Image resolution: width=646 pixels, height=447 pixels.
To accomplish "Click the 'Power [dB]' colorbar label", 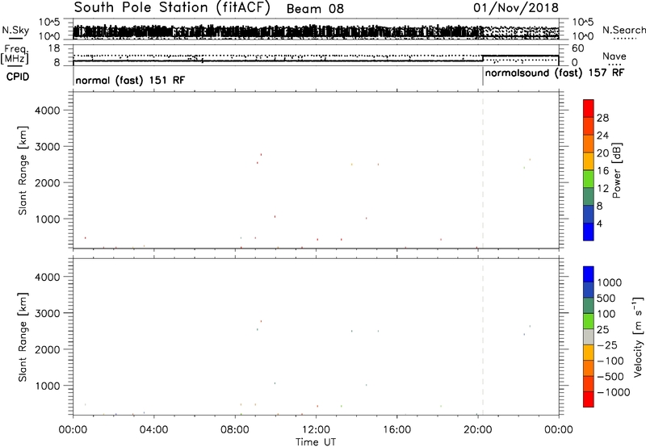I will pyautogui.click(x=617, y=170).
